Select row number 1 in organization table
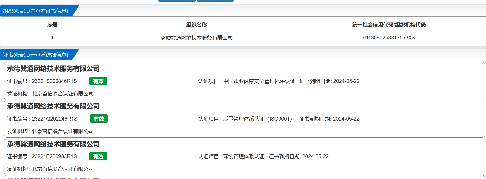 [x=52, y=38]
